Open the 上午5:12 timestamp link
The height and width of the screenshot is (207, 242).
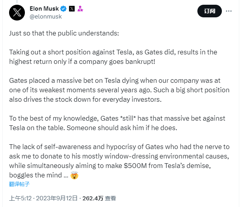point(21,198)
